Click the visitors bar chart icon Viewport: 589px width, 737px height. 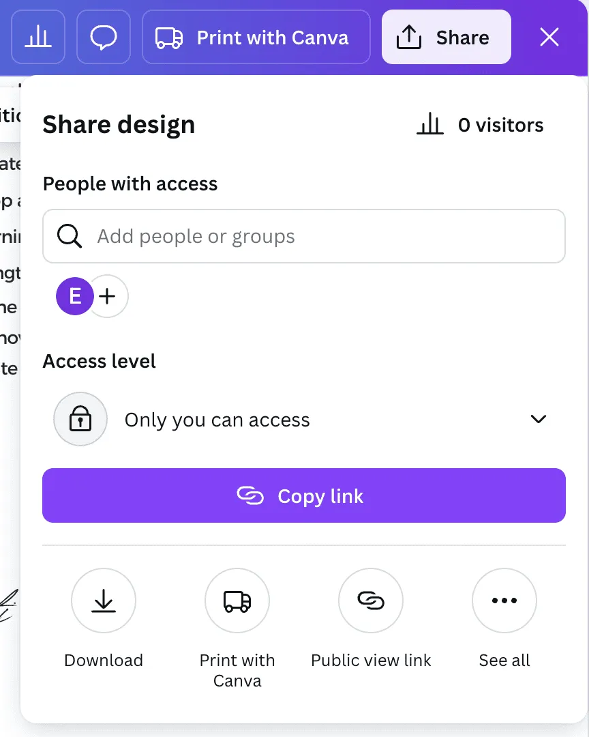pyautogui.click(x=429, y=125)
